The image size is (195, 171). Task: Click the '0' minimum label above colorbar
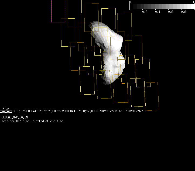(x=130, y=2)
